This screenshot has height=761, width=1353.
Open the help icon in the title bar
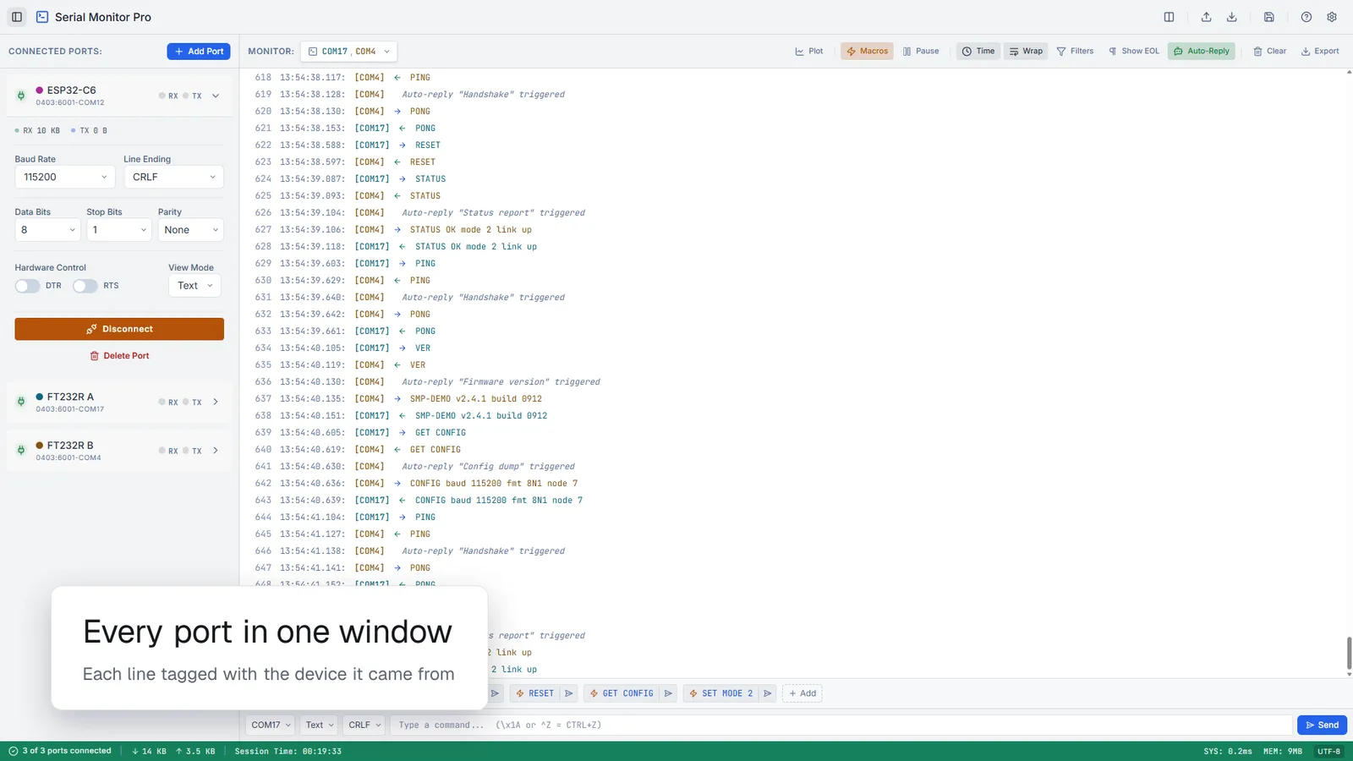point(1306,17)
